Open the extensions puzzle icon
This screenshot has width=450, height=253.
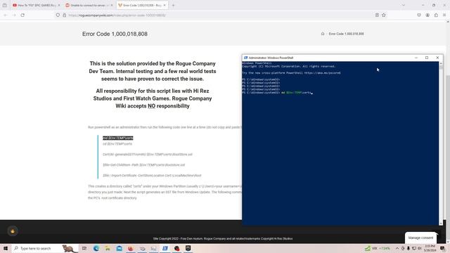[x=436, y=15]
